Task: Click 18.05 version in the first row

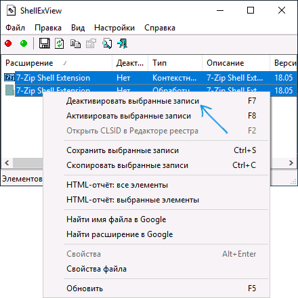Action: 284,78
